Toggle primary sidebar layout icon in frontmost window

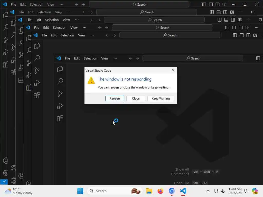click(258, 58)
